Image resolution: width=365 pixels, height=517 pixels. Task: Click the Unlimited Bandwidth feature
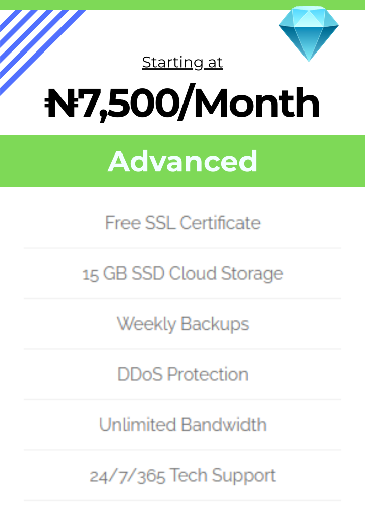coord(182,425)
